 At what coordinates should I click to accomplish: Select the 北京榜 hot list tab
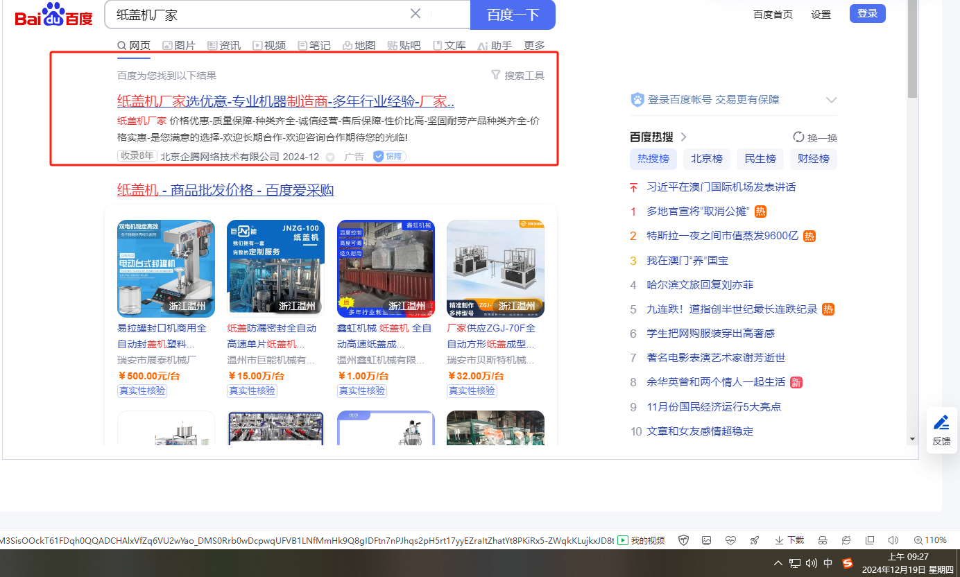pyautogui.click(x=706, y=159)
